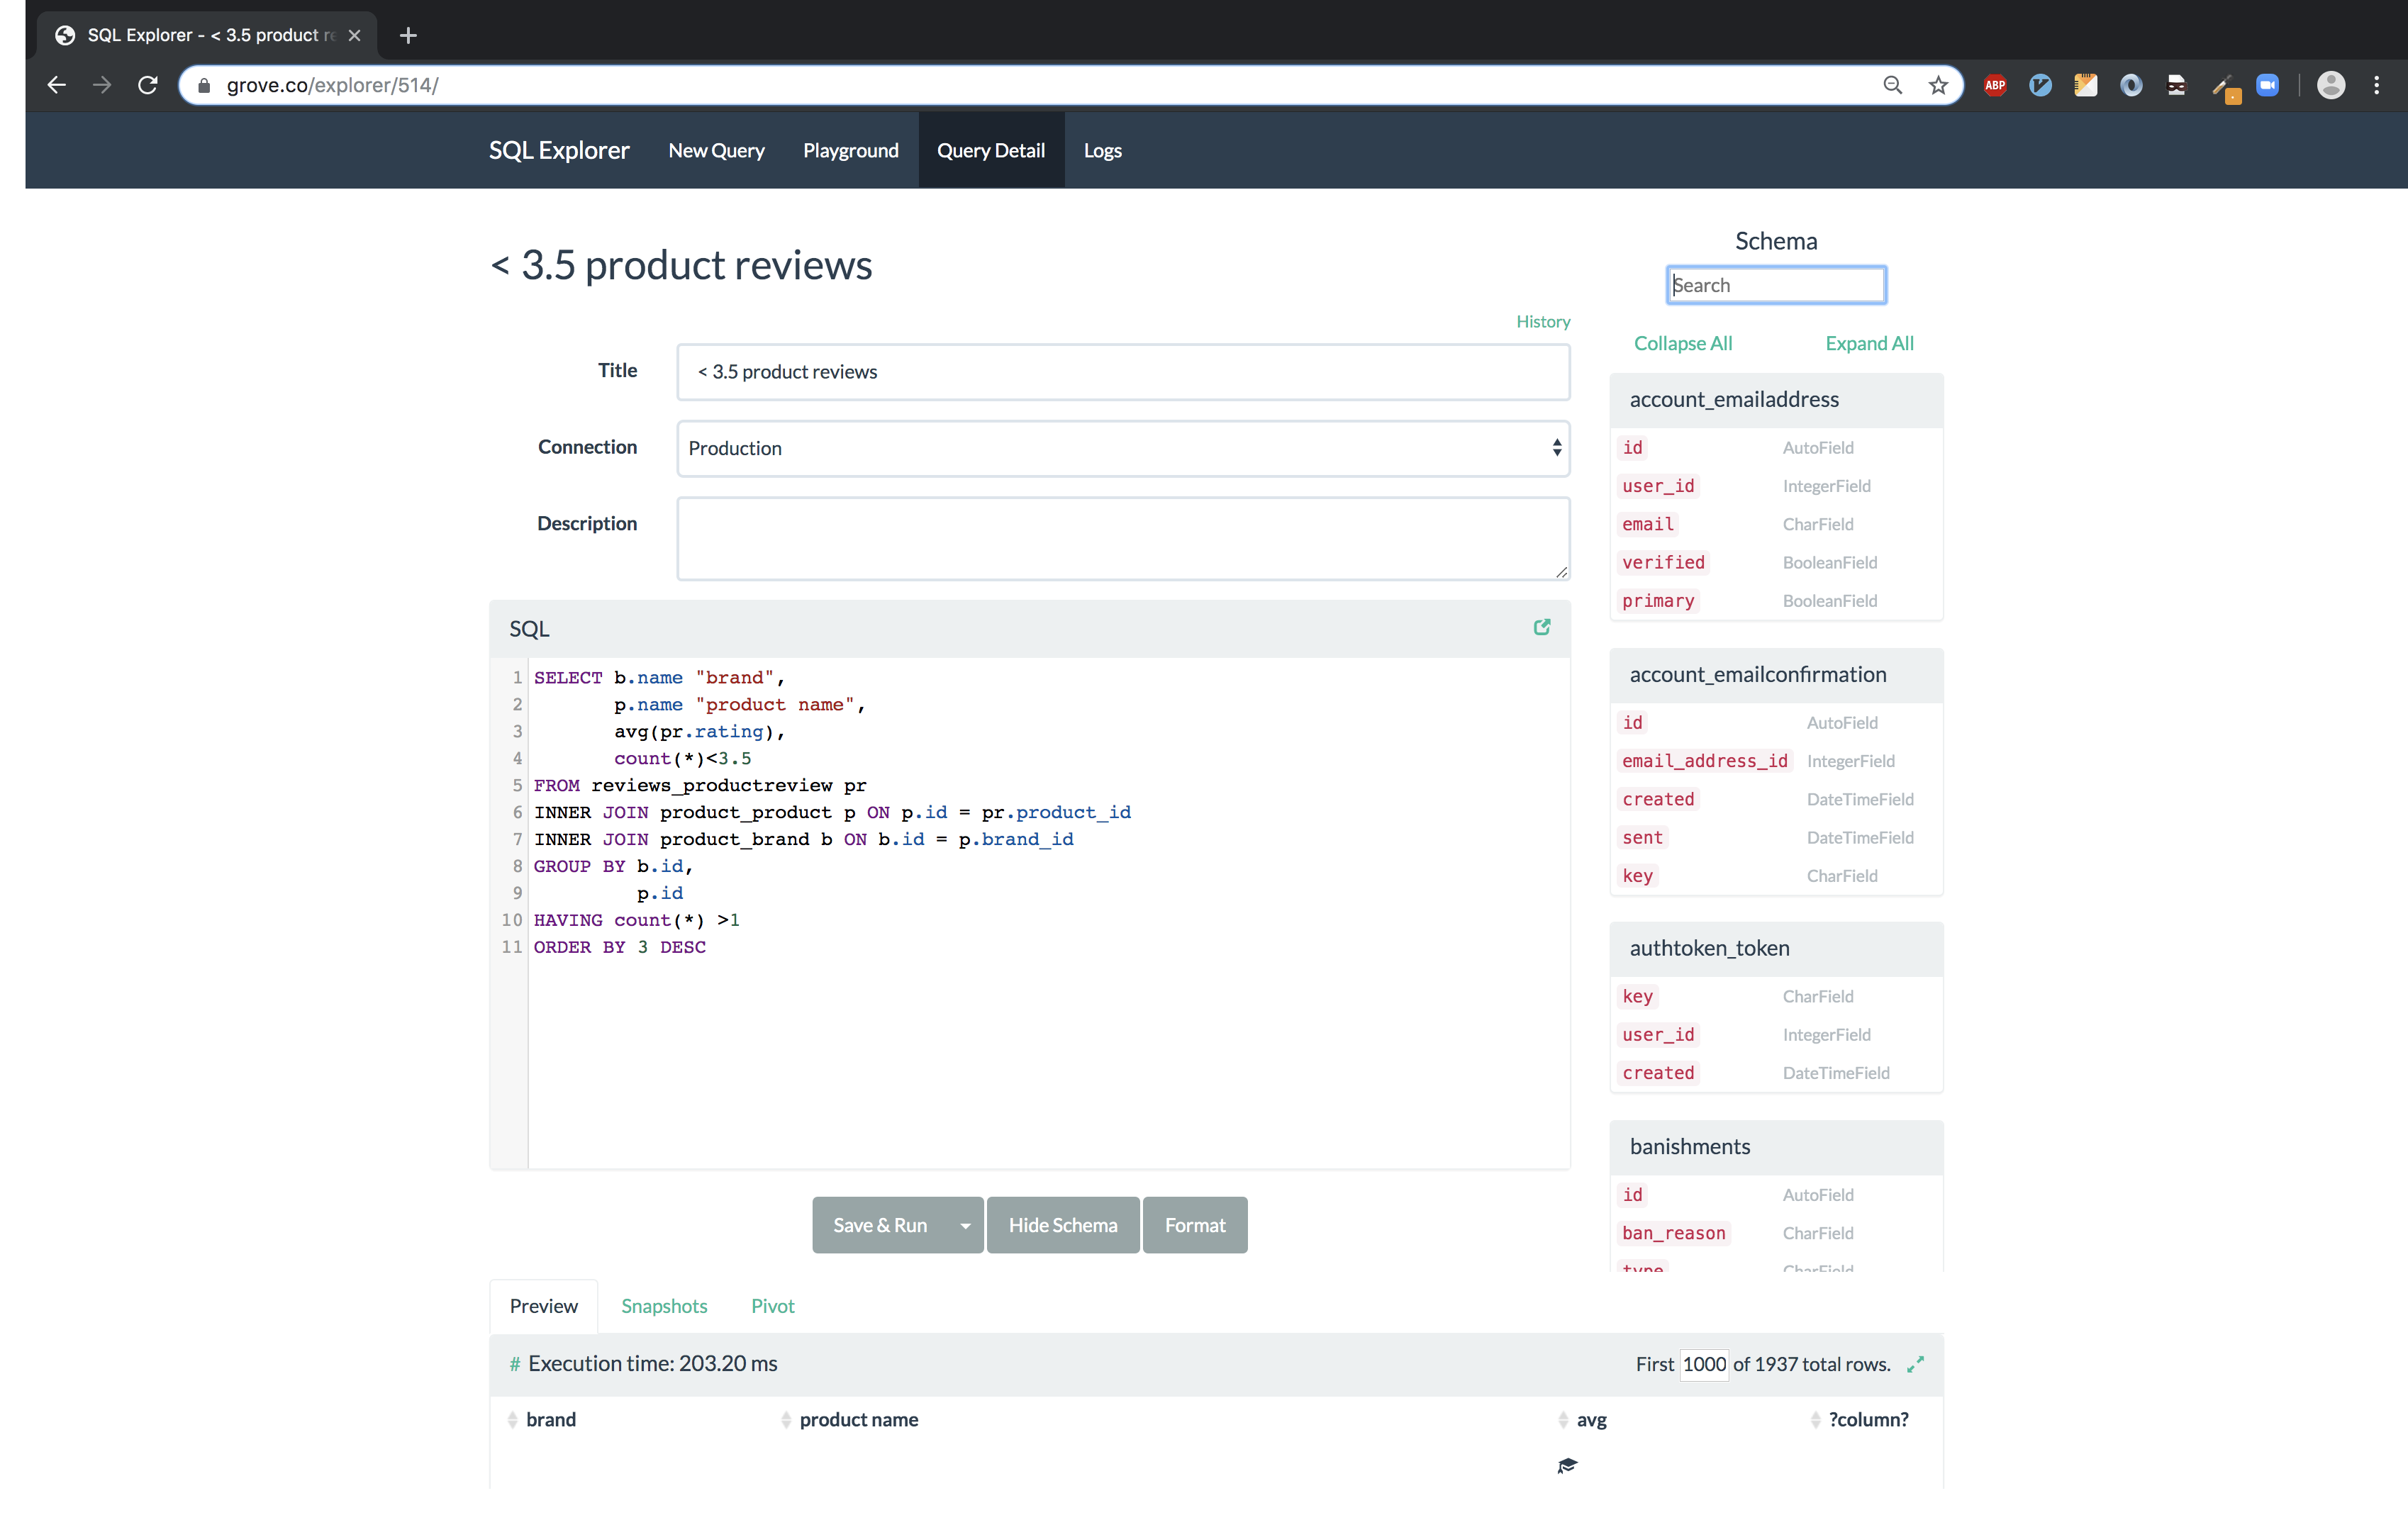Viewport: 2408px width, 1520px height.
Task: Collapse the account_emailaddress schema table
Action: pyautogui.click(x=1734, y=400)
